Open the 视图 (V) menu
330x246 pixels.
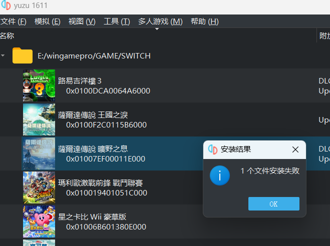pyautogui.click(x=82, y=21)
